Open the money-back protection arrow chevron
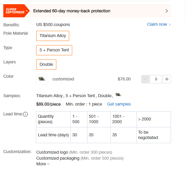 click(167, 11)
